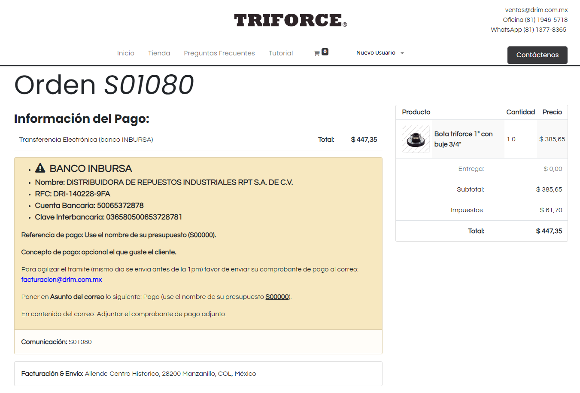
Task: Open the Tienda menu item
Action: click(159, 53)
